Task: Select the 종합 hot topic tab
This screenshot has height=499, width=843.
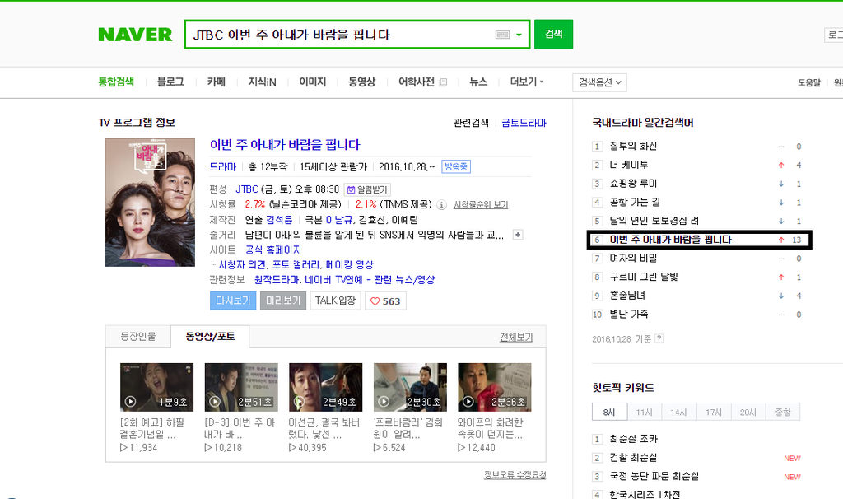Action: (783, 412)
